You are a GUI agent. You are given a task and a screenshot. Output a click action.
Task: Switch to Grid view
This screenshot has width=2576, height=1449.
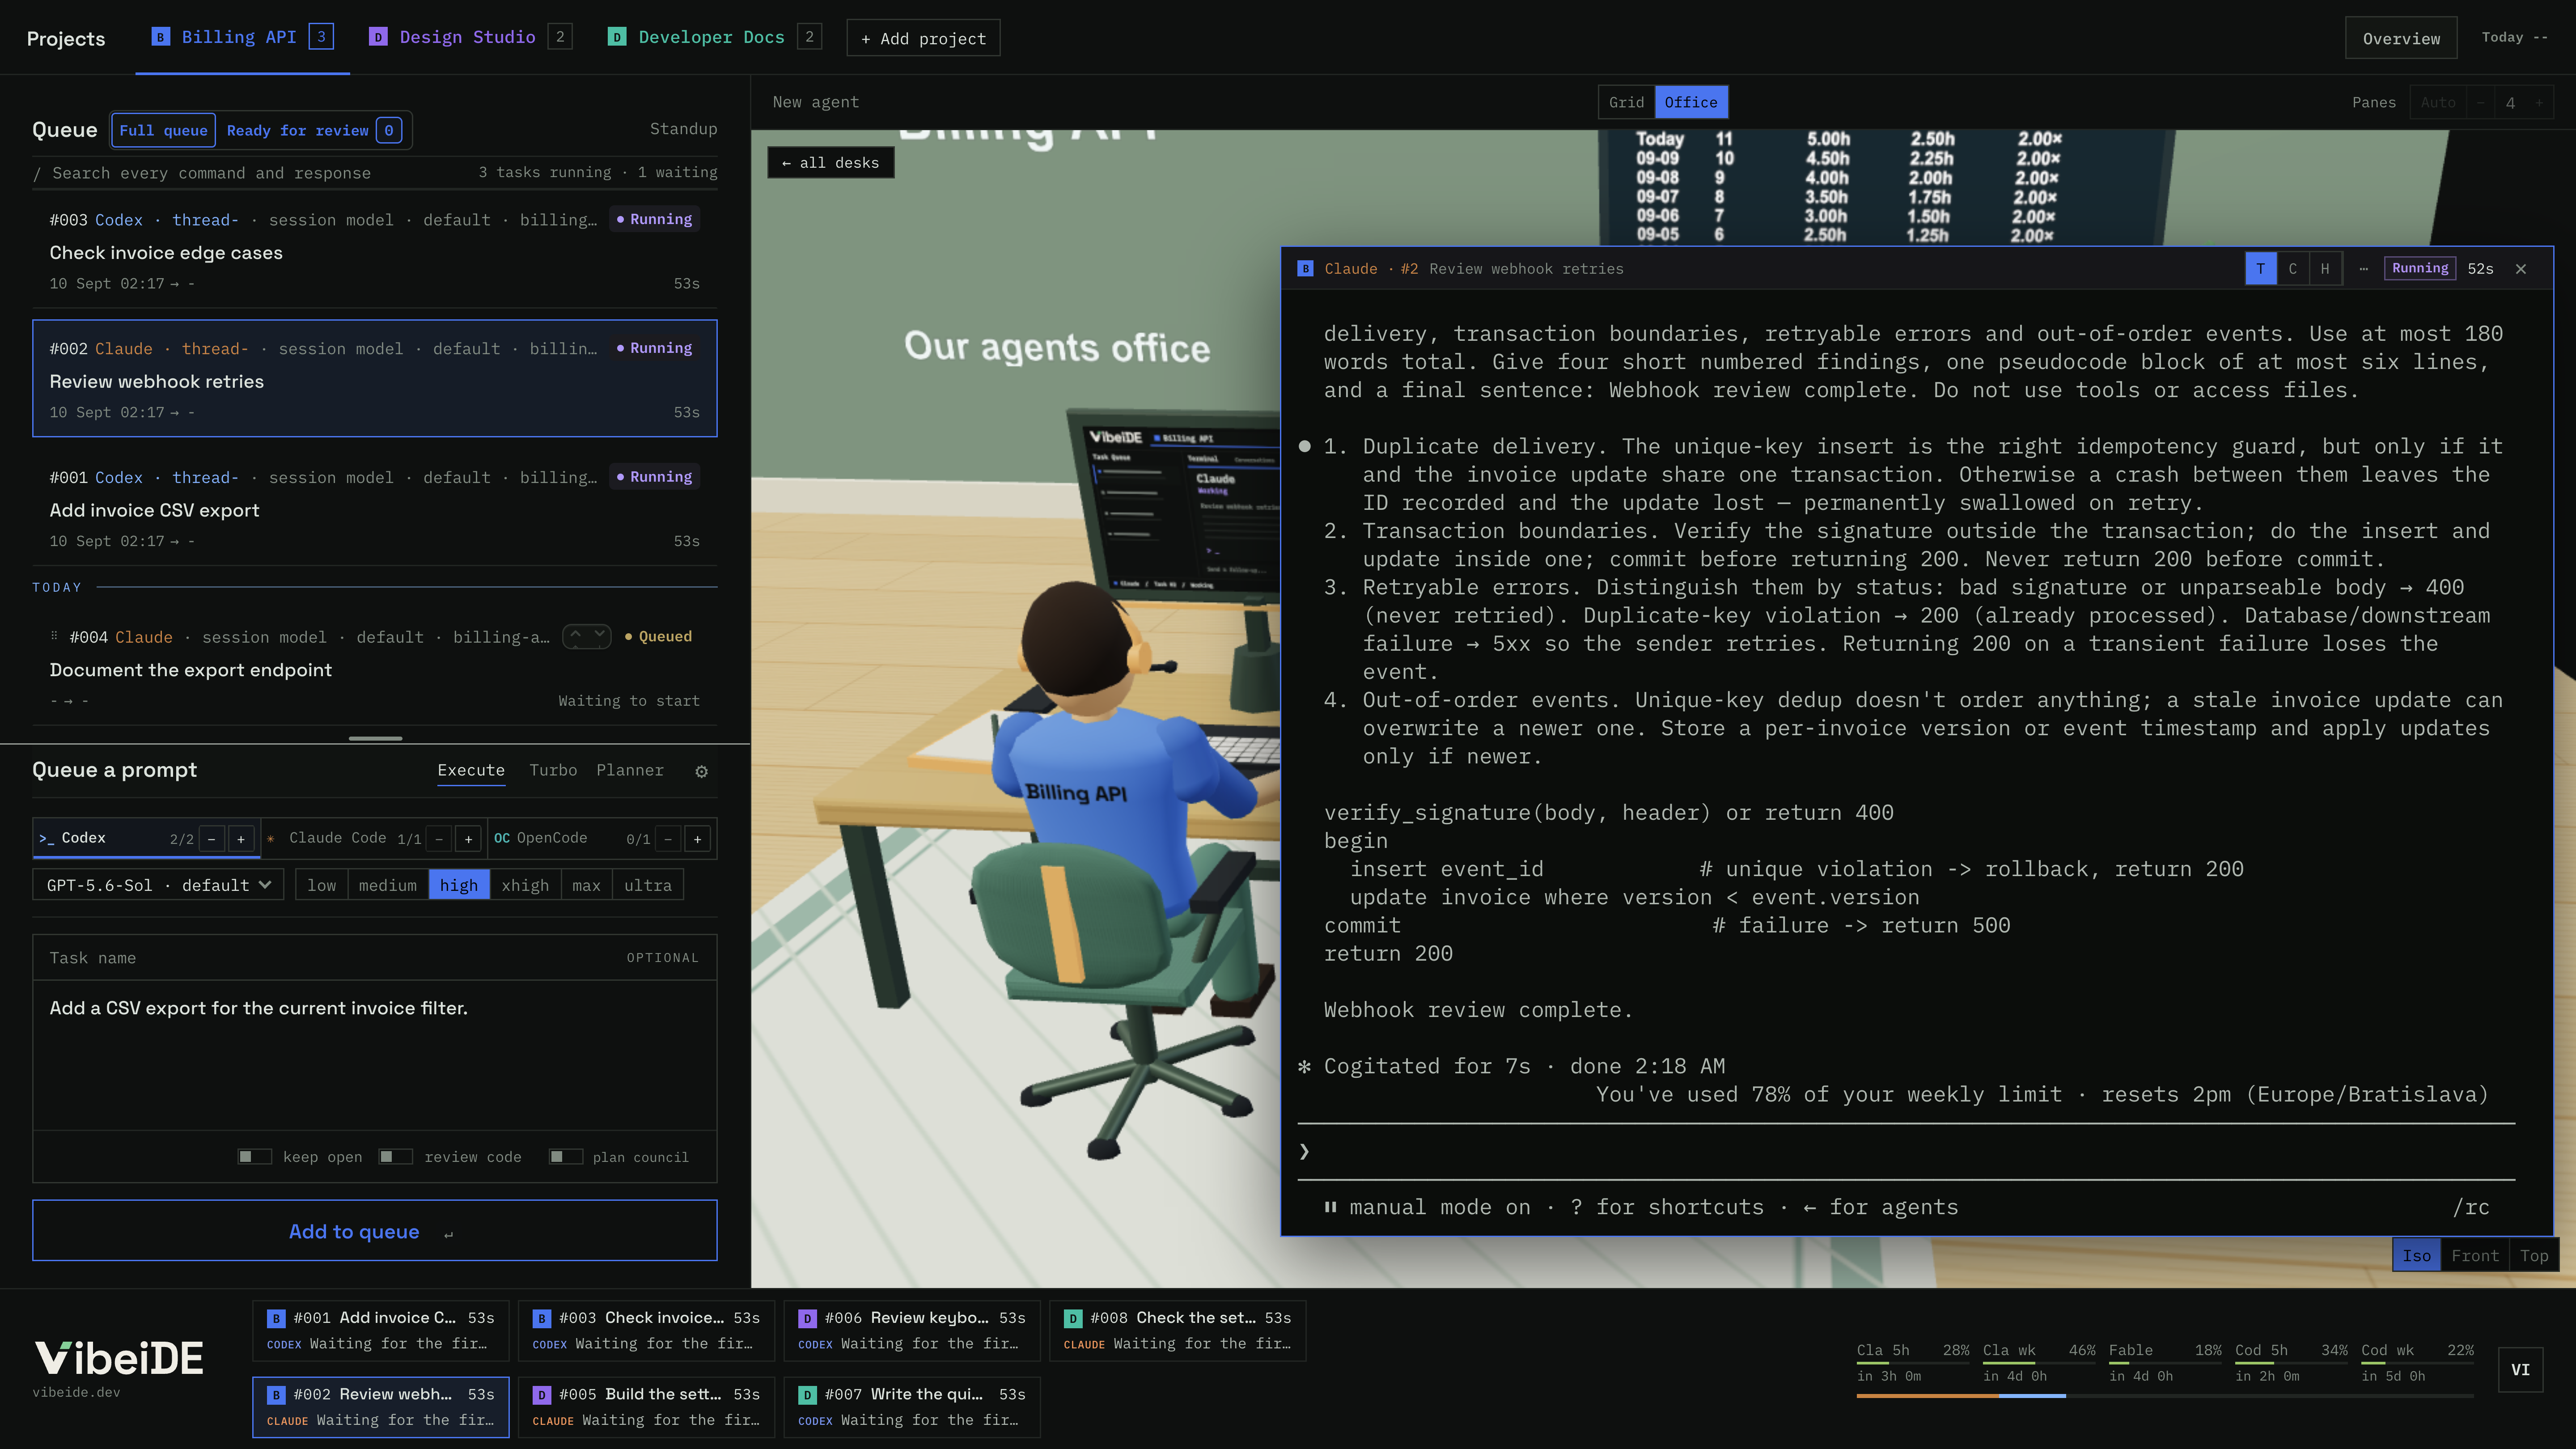tap(1626, 102)
